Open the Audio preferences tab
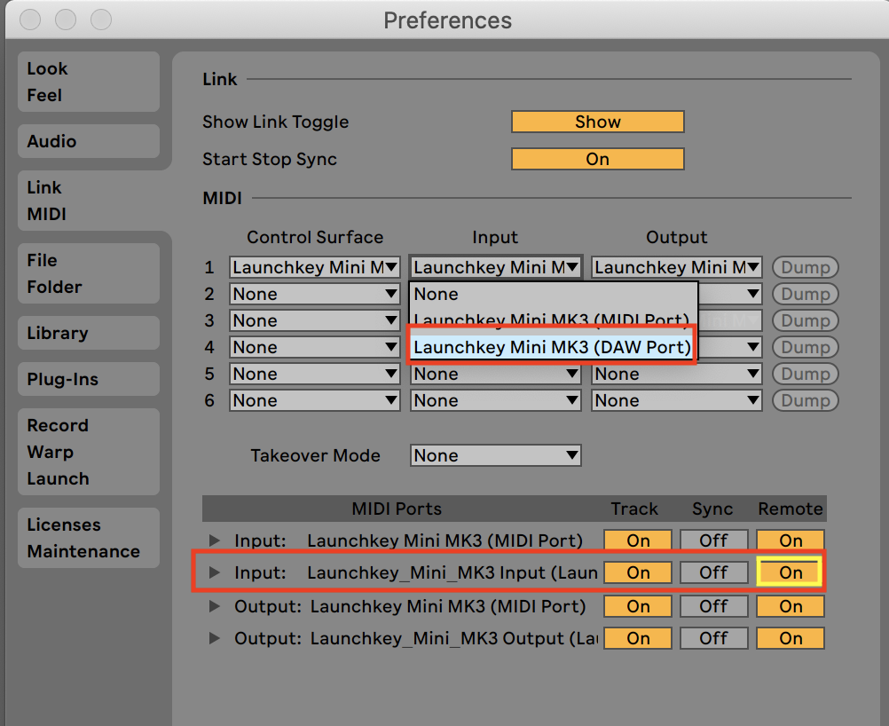Viewport: 889px width, 726px height. tap(89, 141)
